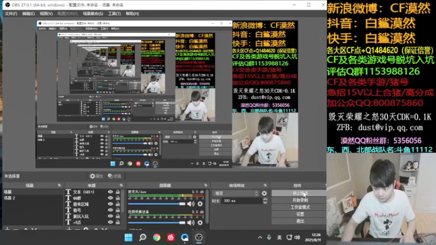Screen dimensions: 436x245
Task: Mute the 视频采集设备 speaker icon
Action: point(191,223)
